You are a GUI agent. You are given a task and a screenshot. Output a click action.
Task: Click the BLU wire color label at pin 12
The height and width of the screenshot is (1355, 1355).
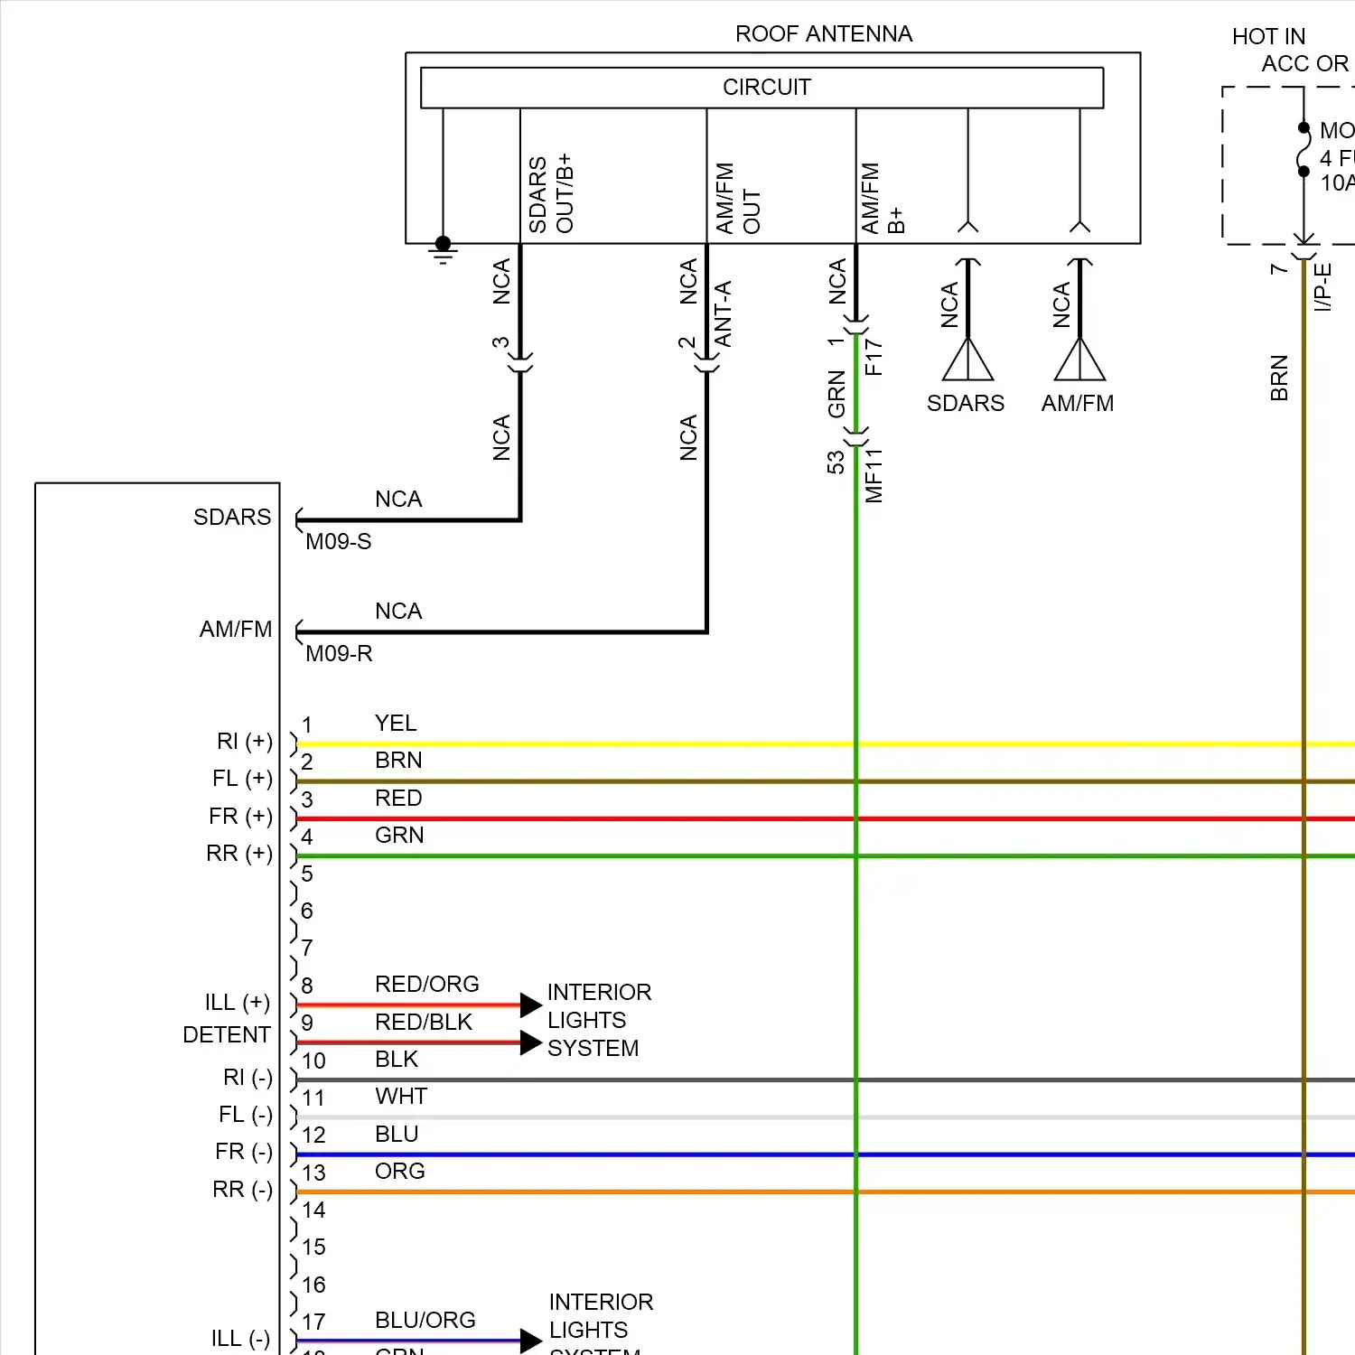pos(397,1134)
